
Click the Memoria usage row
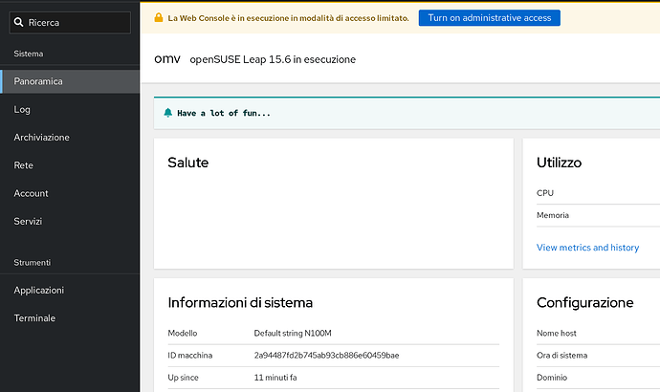tap(593, 216)
